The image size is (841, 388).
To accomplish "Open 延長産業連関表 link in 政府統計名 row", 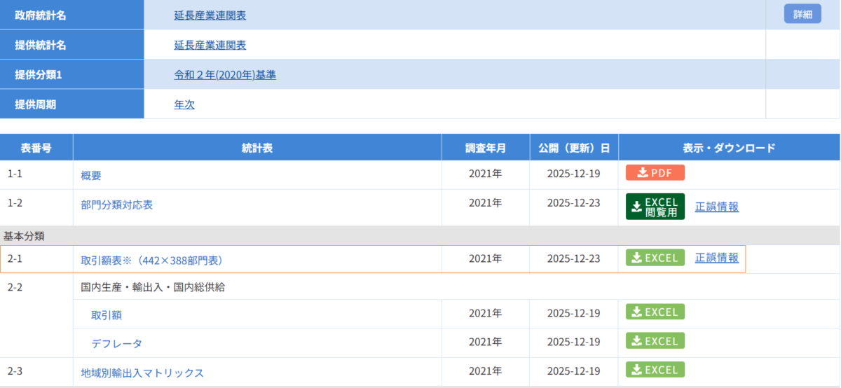I will pos(210,15).
